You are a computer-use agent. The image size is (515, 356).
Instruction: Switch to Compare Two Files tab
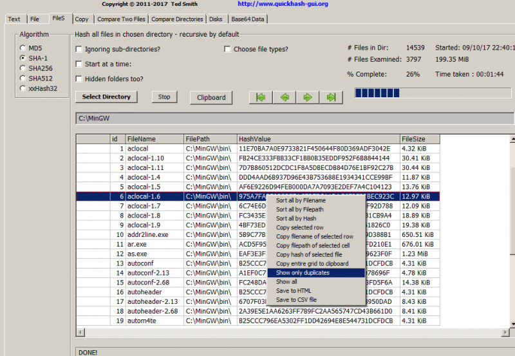pos(120,19)
